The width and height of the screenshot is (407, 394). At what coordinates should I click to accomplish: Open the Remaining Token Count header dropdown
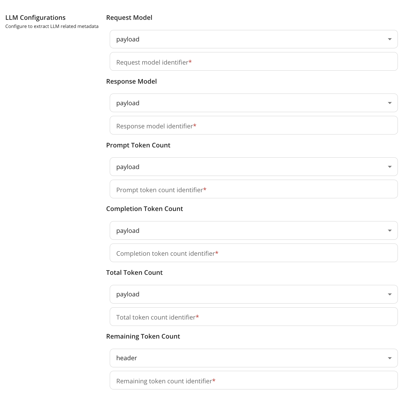(253, 358)
